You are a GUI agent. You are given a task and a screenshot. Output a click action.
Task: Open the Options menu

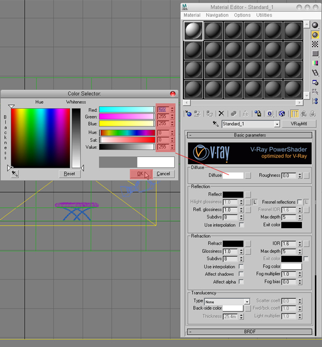coord(242,15)
